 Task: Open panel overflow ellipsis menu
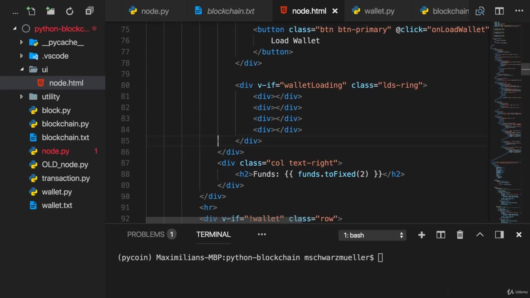(262, 234)
